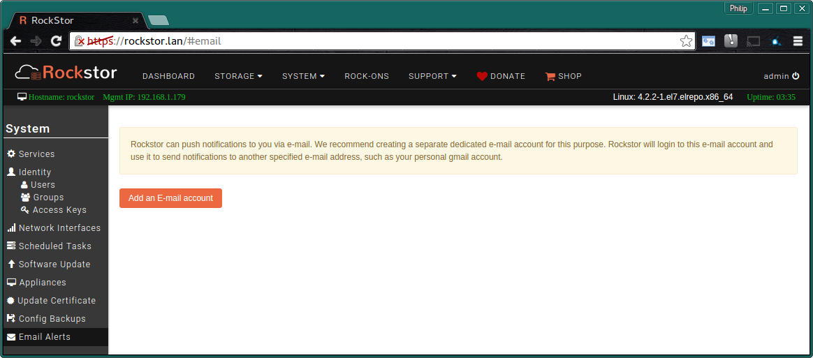Click the Shop shopping cart icon
813x358 pixels.
pyautogui.click(x=550, y=76)
